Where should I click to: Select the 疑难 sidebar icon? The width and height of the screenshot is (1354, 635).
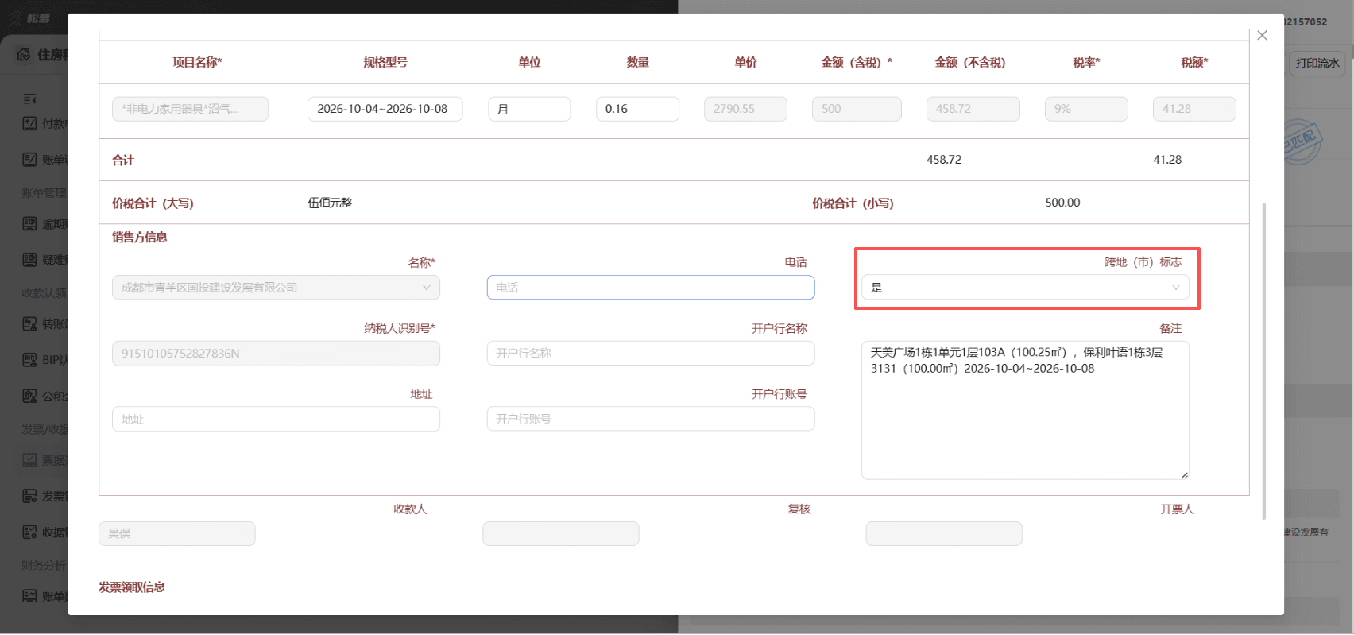point(29,259)
